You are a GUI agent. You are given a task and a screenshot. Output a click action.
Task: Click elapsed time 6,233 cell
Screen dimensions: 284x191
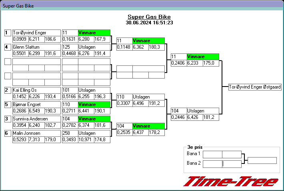click(x=195, y=63)
